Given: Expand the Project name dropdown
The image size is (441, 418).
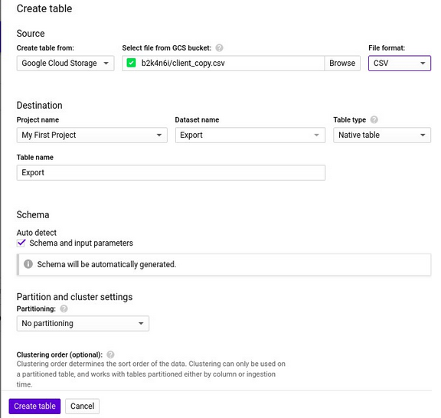Looking at the screenshot, I should [92, 135].
